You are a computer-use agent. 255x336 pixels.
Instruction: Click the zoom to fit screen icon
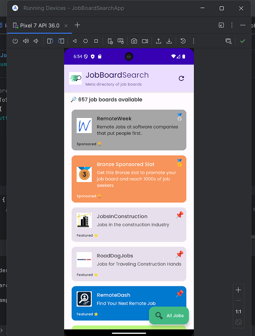pyautogui.click(x=238, y=322)
